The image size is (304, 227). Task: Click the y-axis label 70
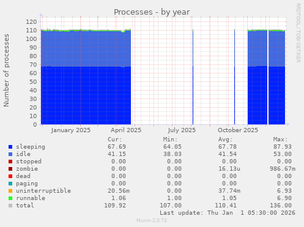[33, 65]
